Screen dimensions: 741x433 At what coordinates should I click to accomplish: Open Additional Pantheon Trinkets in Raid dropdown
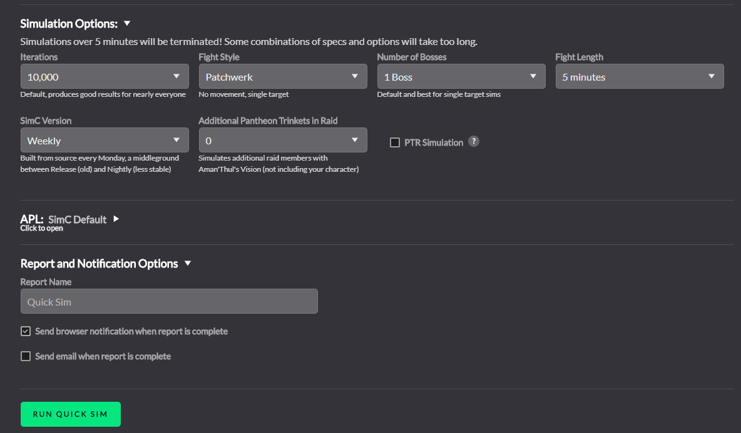click(282, 141)
